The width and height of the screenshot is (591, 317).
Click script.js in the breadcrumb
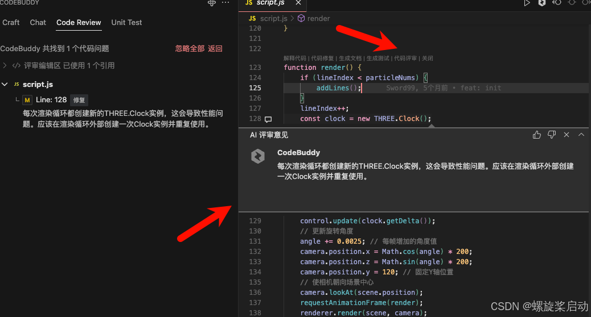click(274, 18)
